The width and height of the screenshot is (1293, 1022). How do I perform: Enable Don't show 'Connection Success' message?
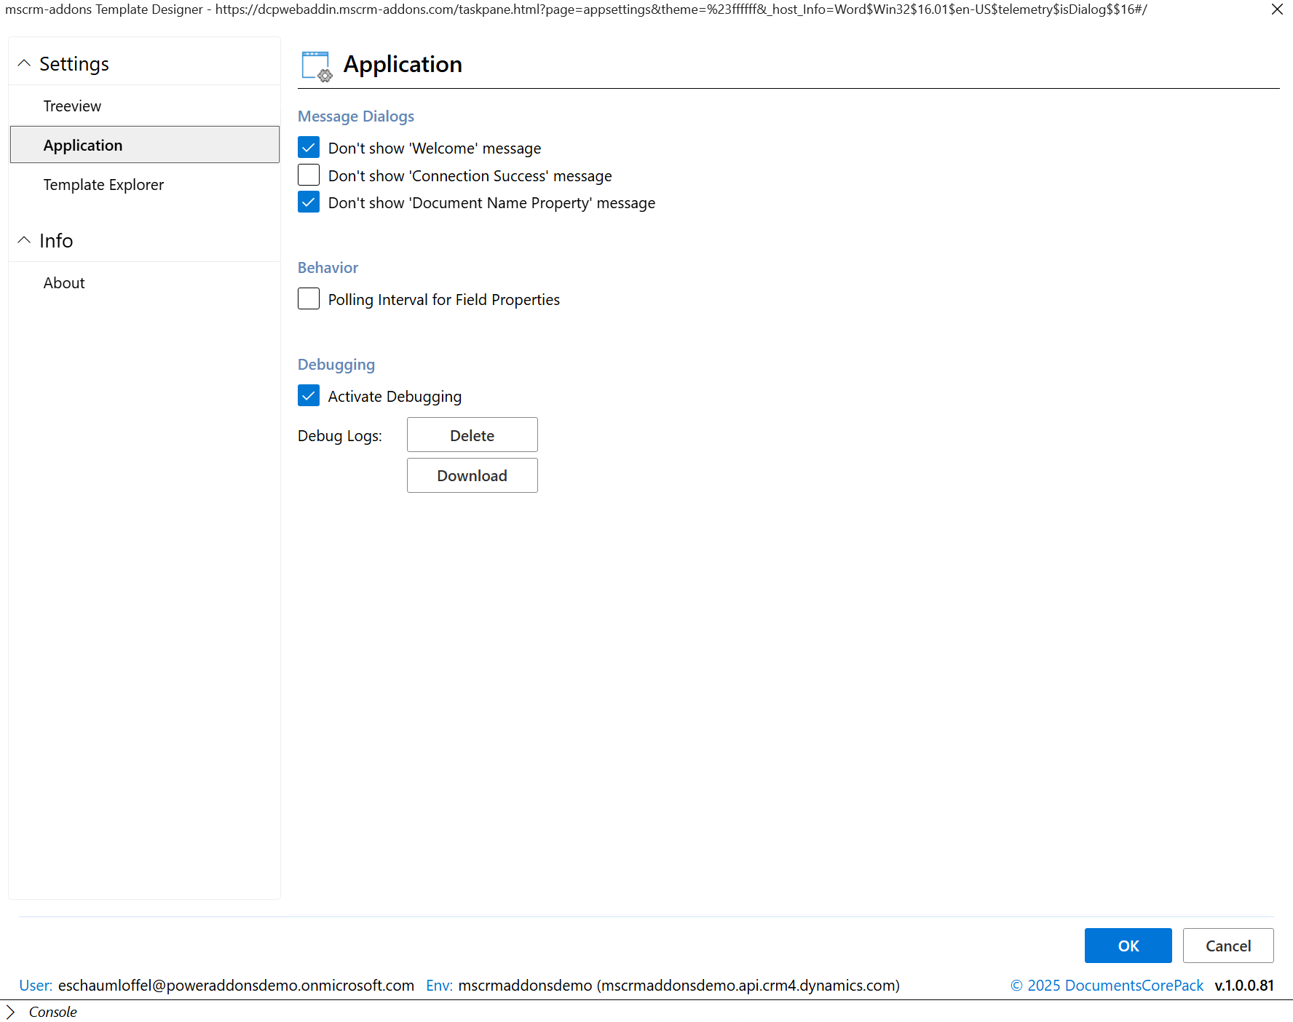click(x=309, y=175)
